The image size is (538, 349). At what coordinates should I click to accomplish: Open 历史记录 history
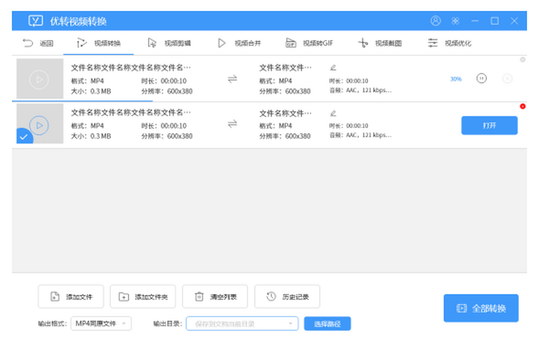coord(287,297)
